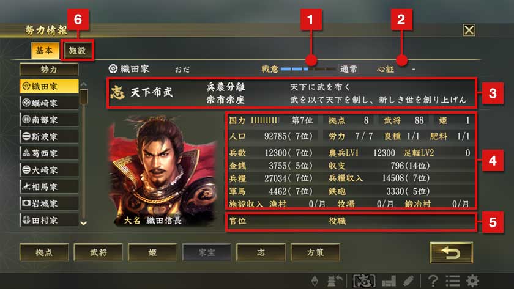The height and width of the screenshot is (289, 514).
Task: Click the clan list scroll up chevron
Action: pyautogui.click(x=84, y=84)
